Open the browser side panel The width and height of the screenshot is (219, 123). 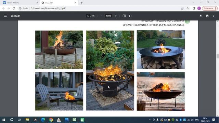[x=194, y=8]
